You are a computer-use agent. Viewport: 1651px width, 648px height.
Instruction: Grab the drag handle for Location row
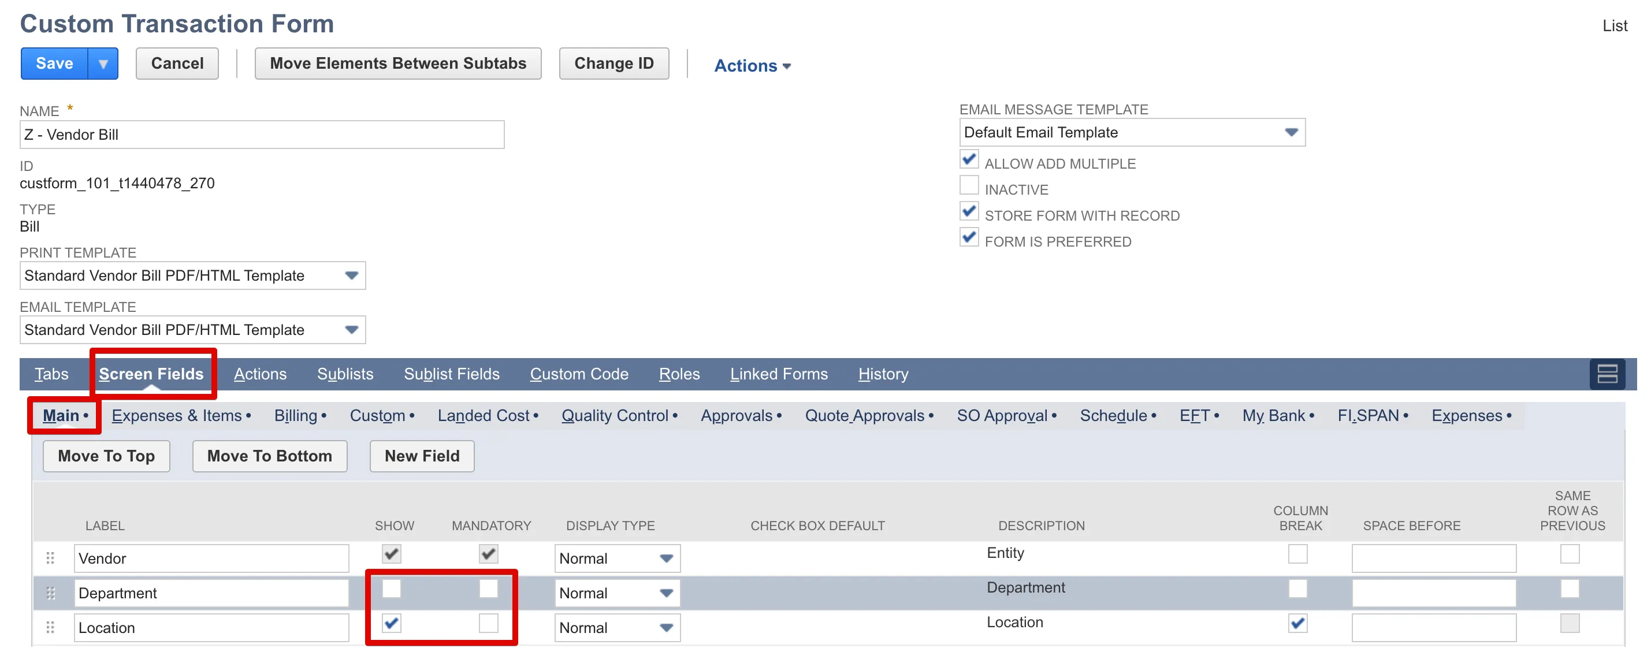coord(50,627)
